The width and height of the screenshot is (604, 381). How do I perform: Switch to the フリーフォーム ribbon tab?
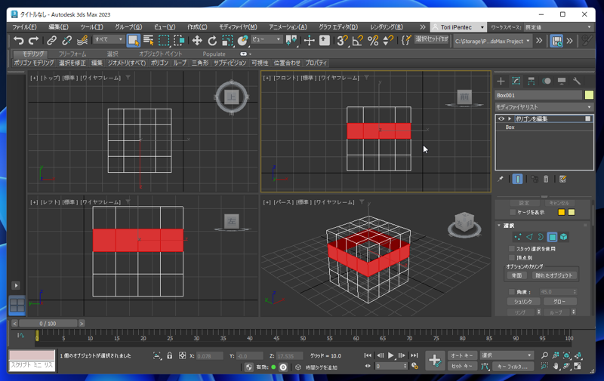point(72,54)
